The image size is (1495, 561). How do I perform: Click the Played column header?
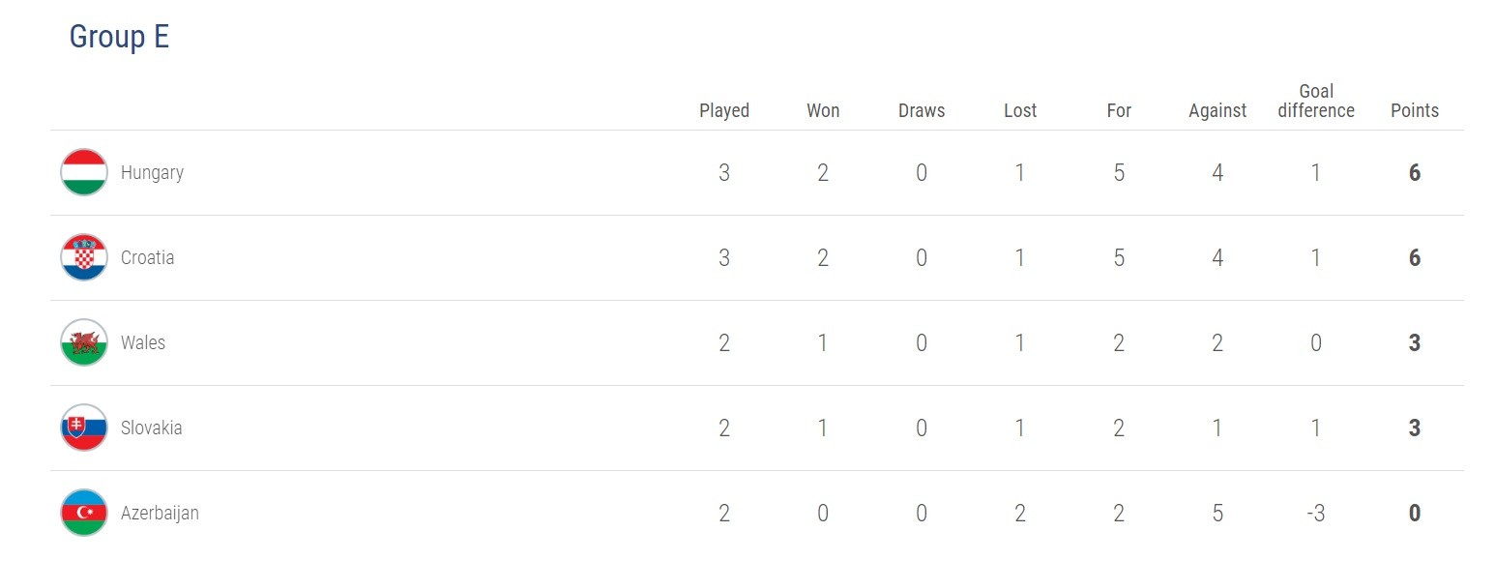coord(724,110)
